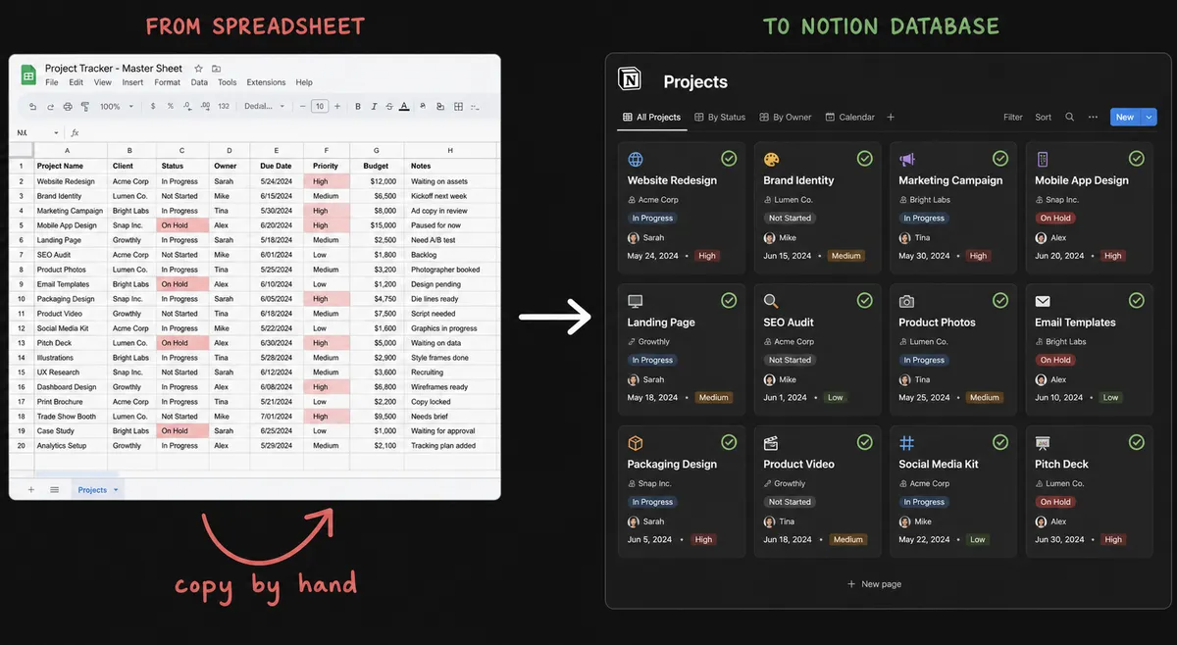This screenshot has width=1177, height=645.
Task: Toggle the checkmark on Landing Page card
Action: pos(729,300)
